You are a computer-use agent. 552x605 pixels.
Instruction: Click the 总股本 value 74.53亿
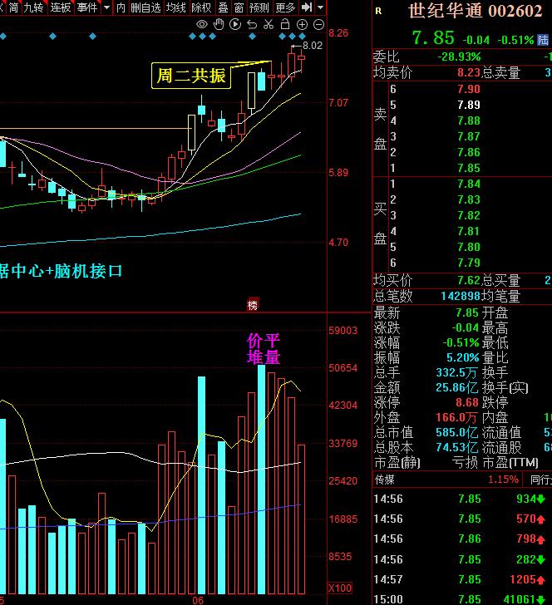456,447
